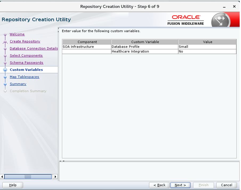Click the Create Repository step bullet icon
Screen dimensions: 241x190
point(5,41)
